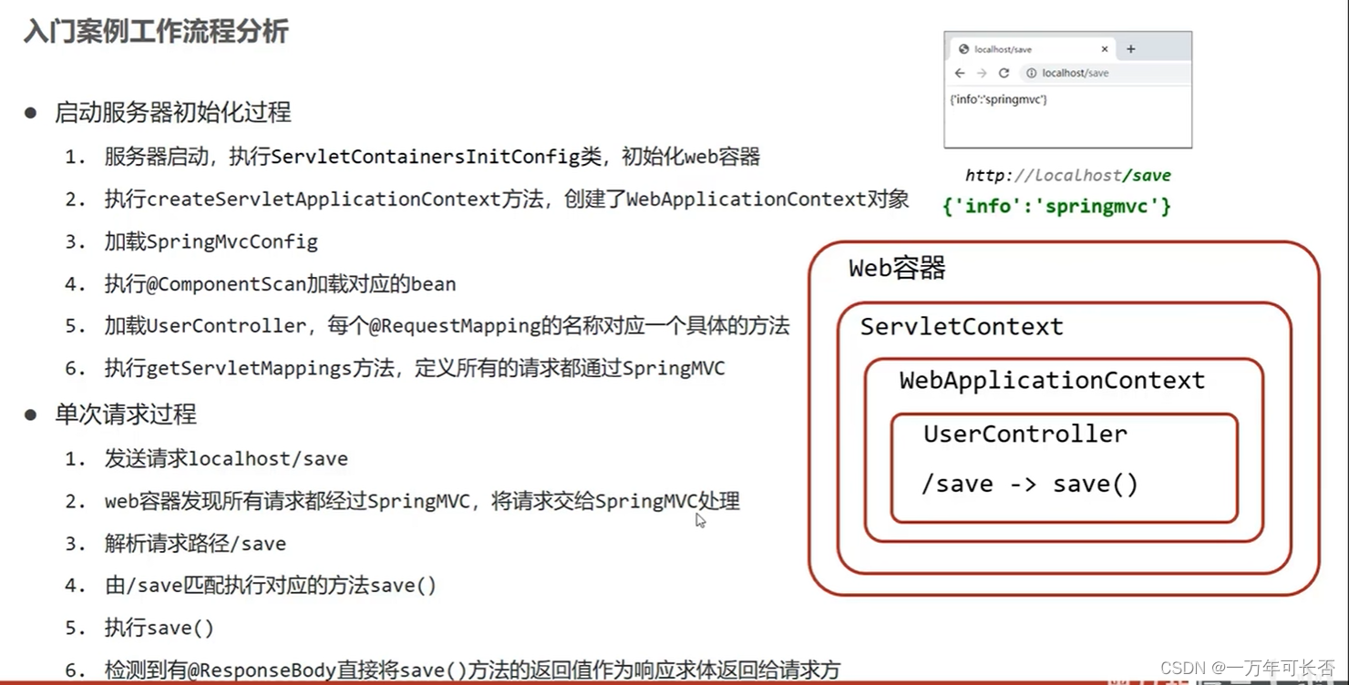Click the heading 单次请求过程
This screenshot has height=685, width=1349.
pos(126,414)
